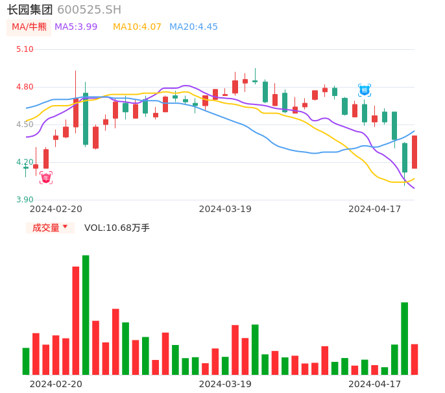Select the tallest green volume bar

(x=86, y=315)
